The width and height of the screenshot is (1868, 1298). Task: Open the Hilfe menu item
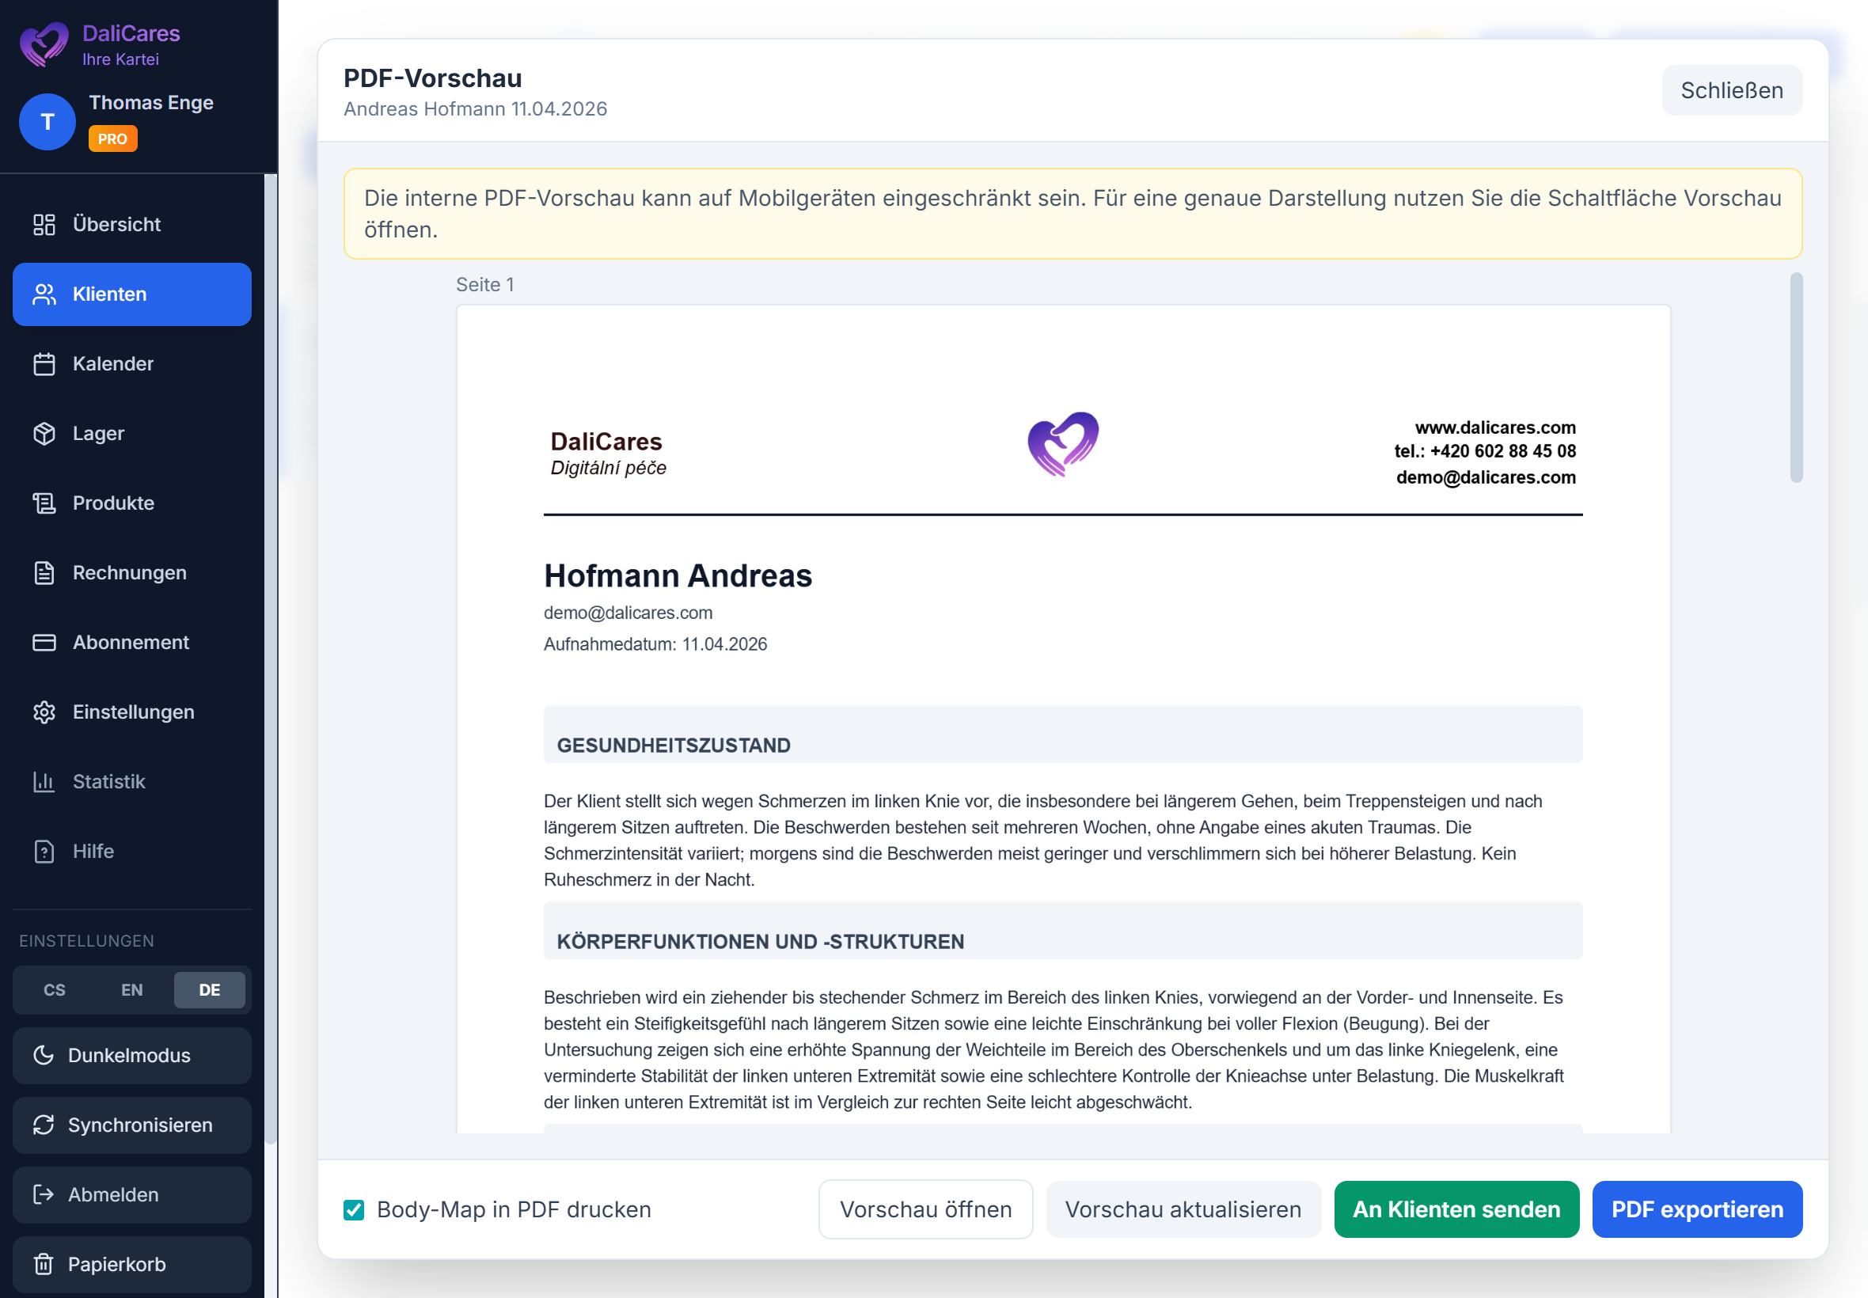[93, 852]
